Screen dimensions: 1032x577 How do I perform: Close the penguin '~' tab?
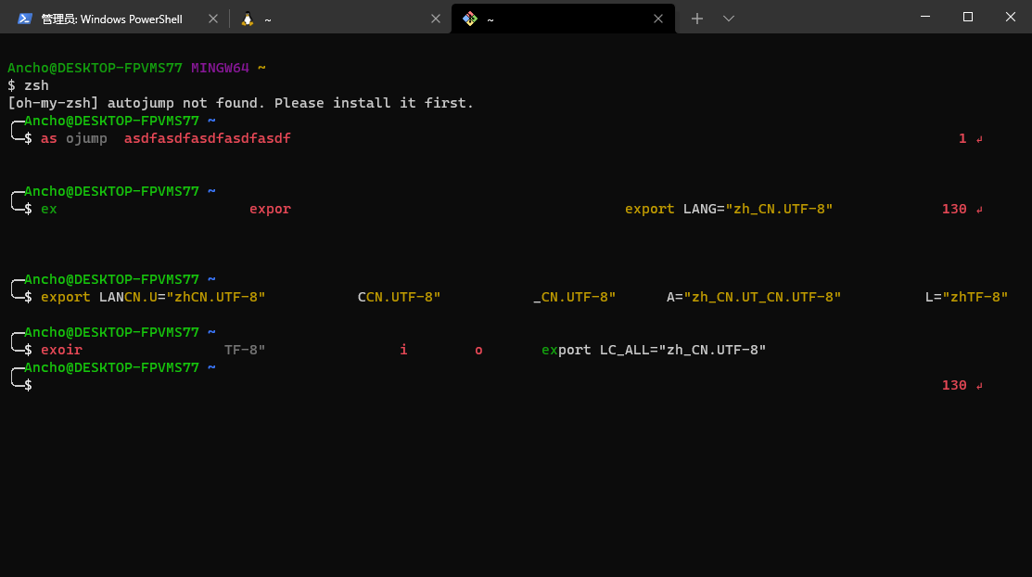tap(436, 18)
